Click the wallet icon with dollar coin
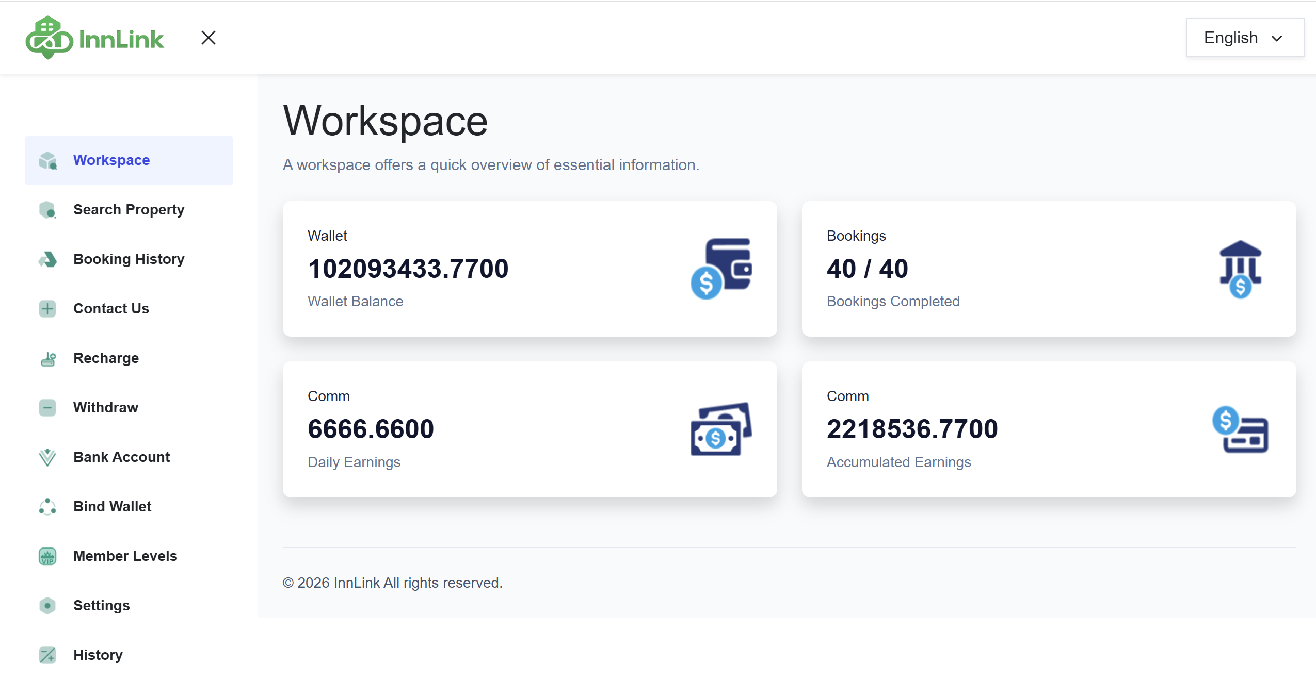 click(x=721, y=269)
